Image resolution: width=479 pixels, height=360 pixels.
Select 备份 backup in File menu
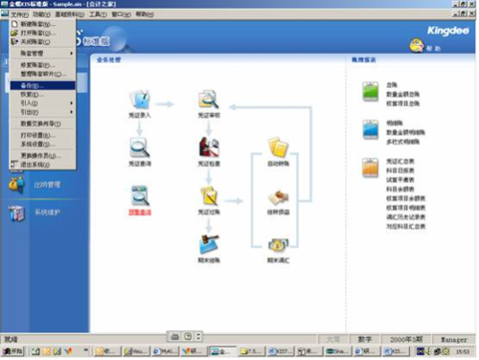(43, 85)
